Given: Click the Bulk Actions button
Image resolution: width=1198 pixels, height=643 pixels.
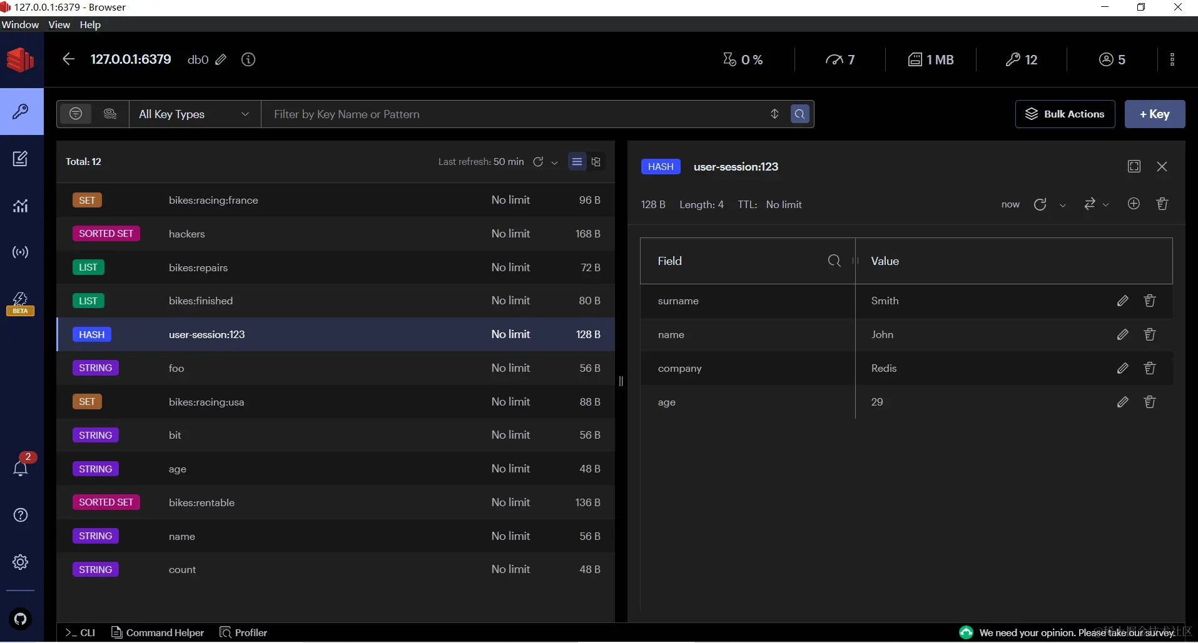Looking at the screenshot, I should (1065, 114).
